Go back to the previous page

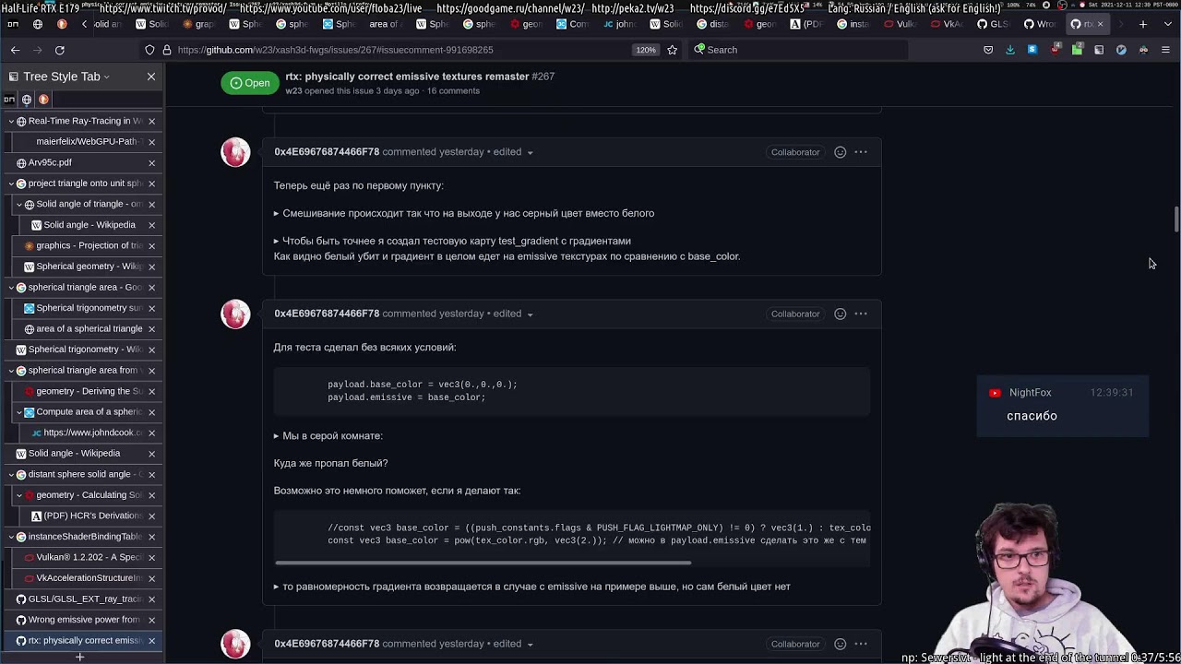15,50
